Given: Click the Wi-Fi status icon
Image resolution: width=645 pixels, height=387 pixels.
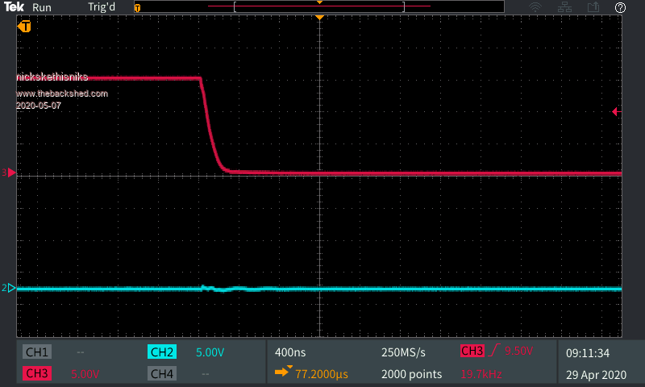Looking at the screenshot, I should coord(535,7).
